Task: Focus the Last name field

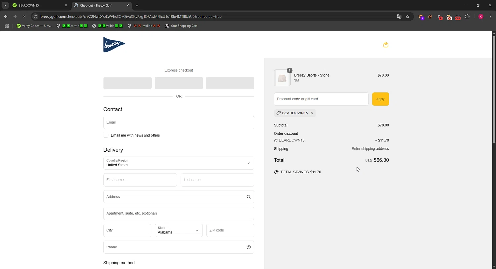Action: tap(217, 180)
